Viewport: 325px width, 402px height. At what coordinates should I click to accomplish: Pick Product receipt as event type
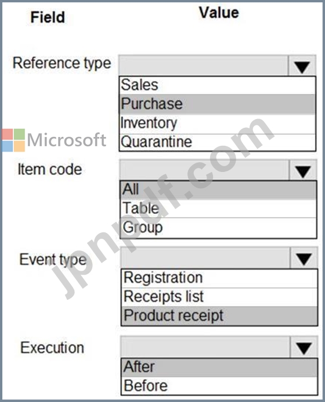[x=219, y=316]
